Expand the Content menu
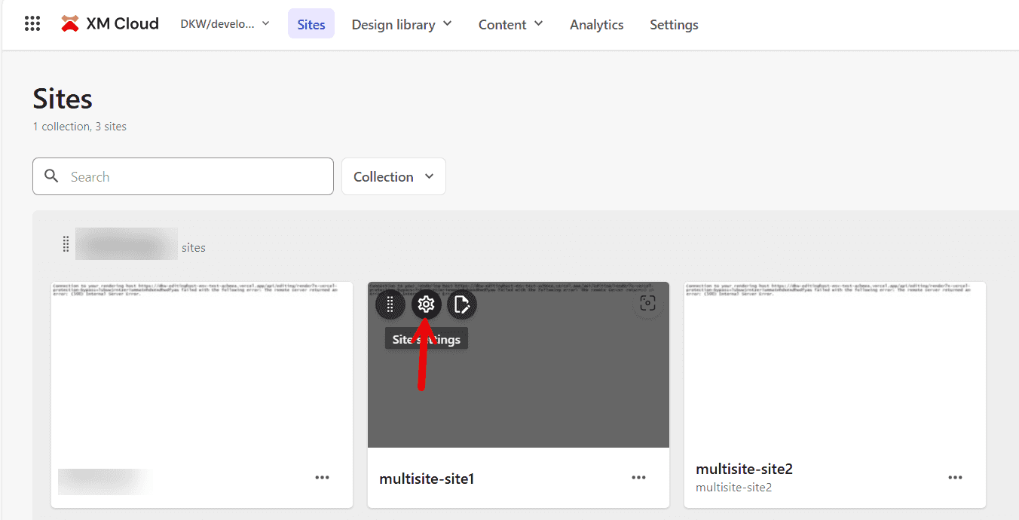Viewport: 1019px width, 520px height. (x=510, y=24)
